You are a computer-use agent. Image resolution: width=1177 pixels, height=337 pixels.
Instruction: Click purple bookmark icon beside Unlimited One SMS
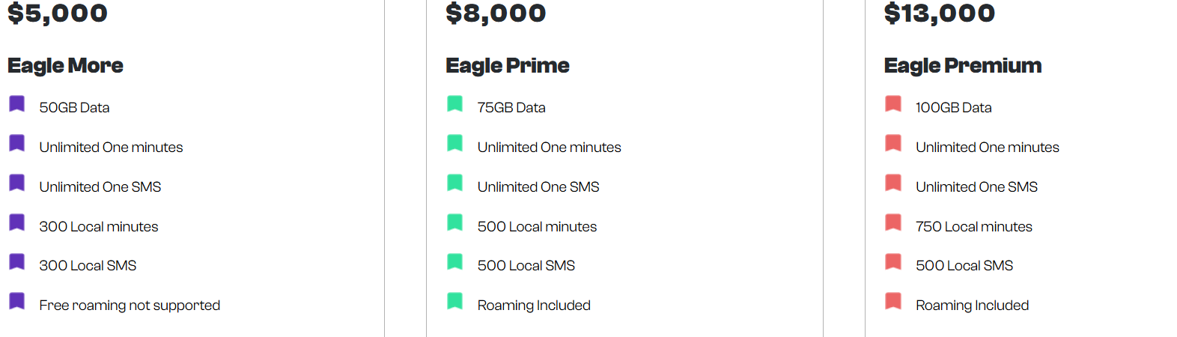pyautogui.click(x=17, y=183)
